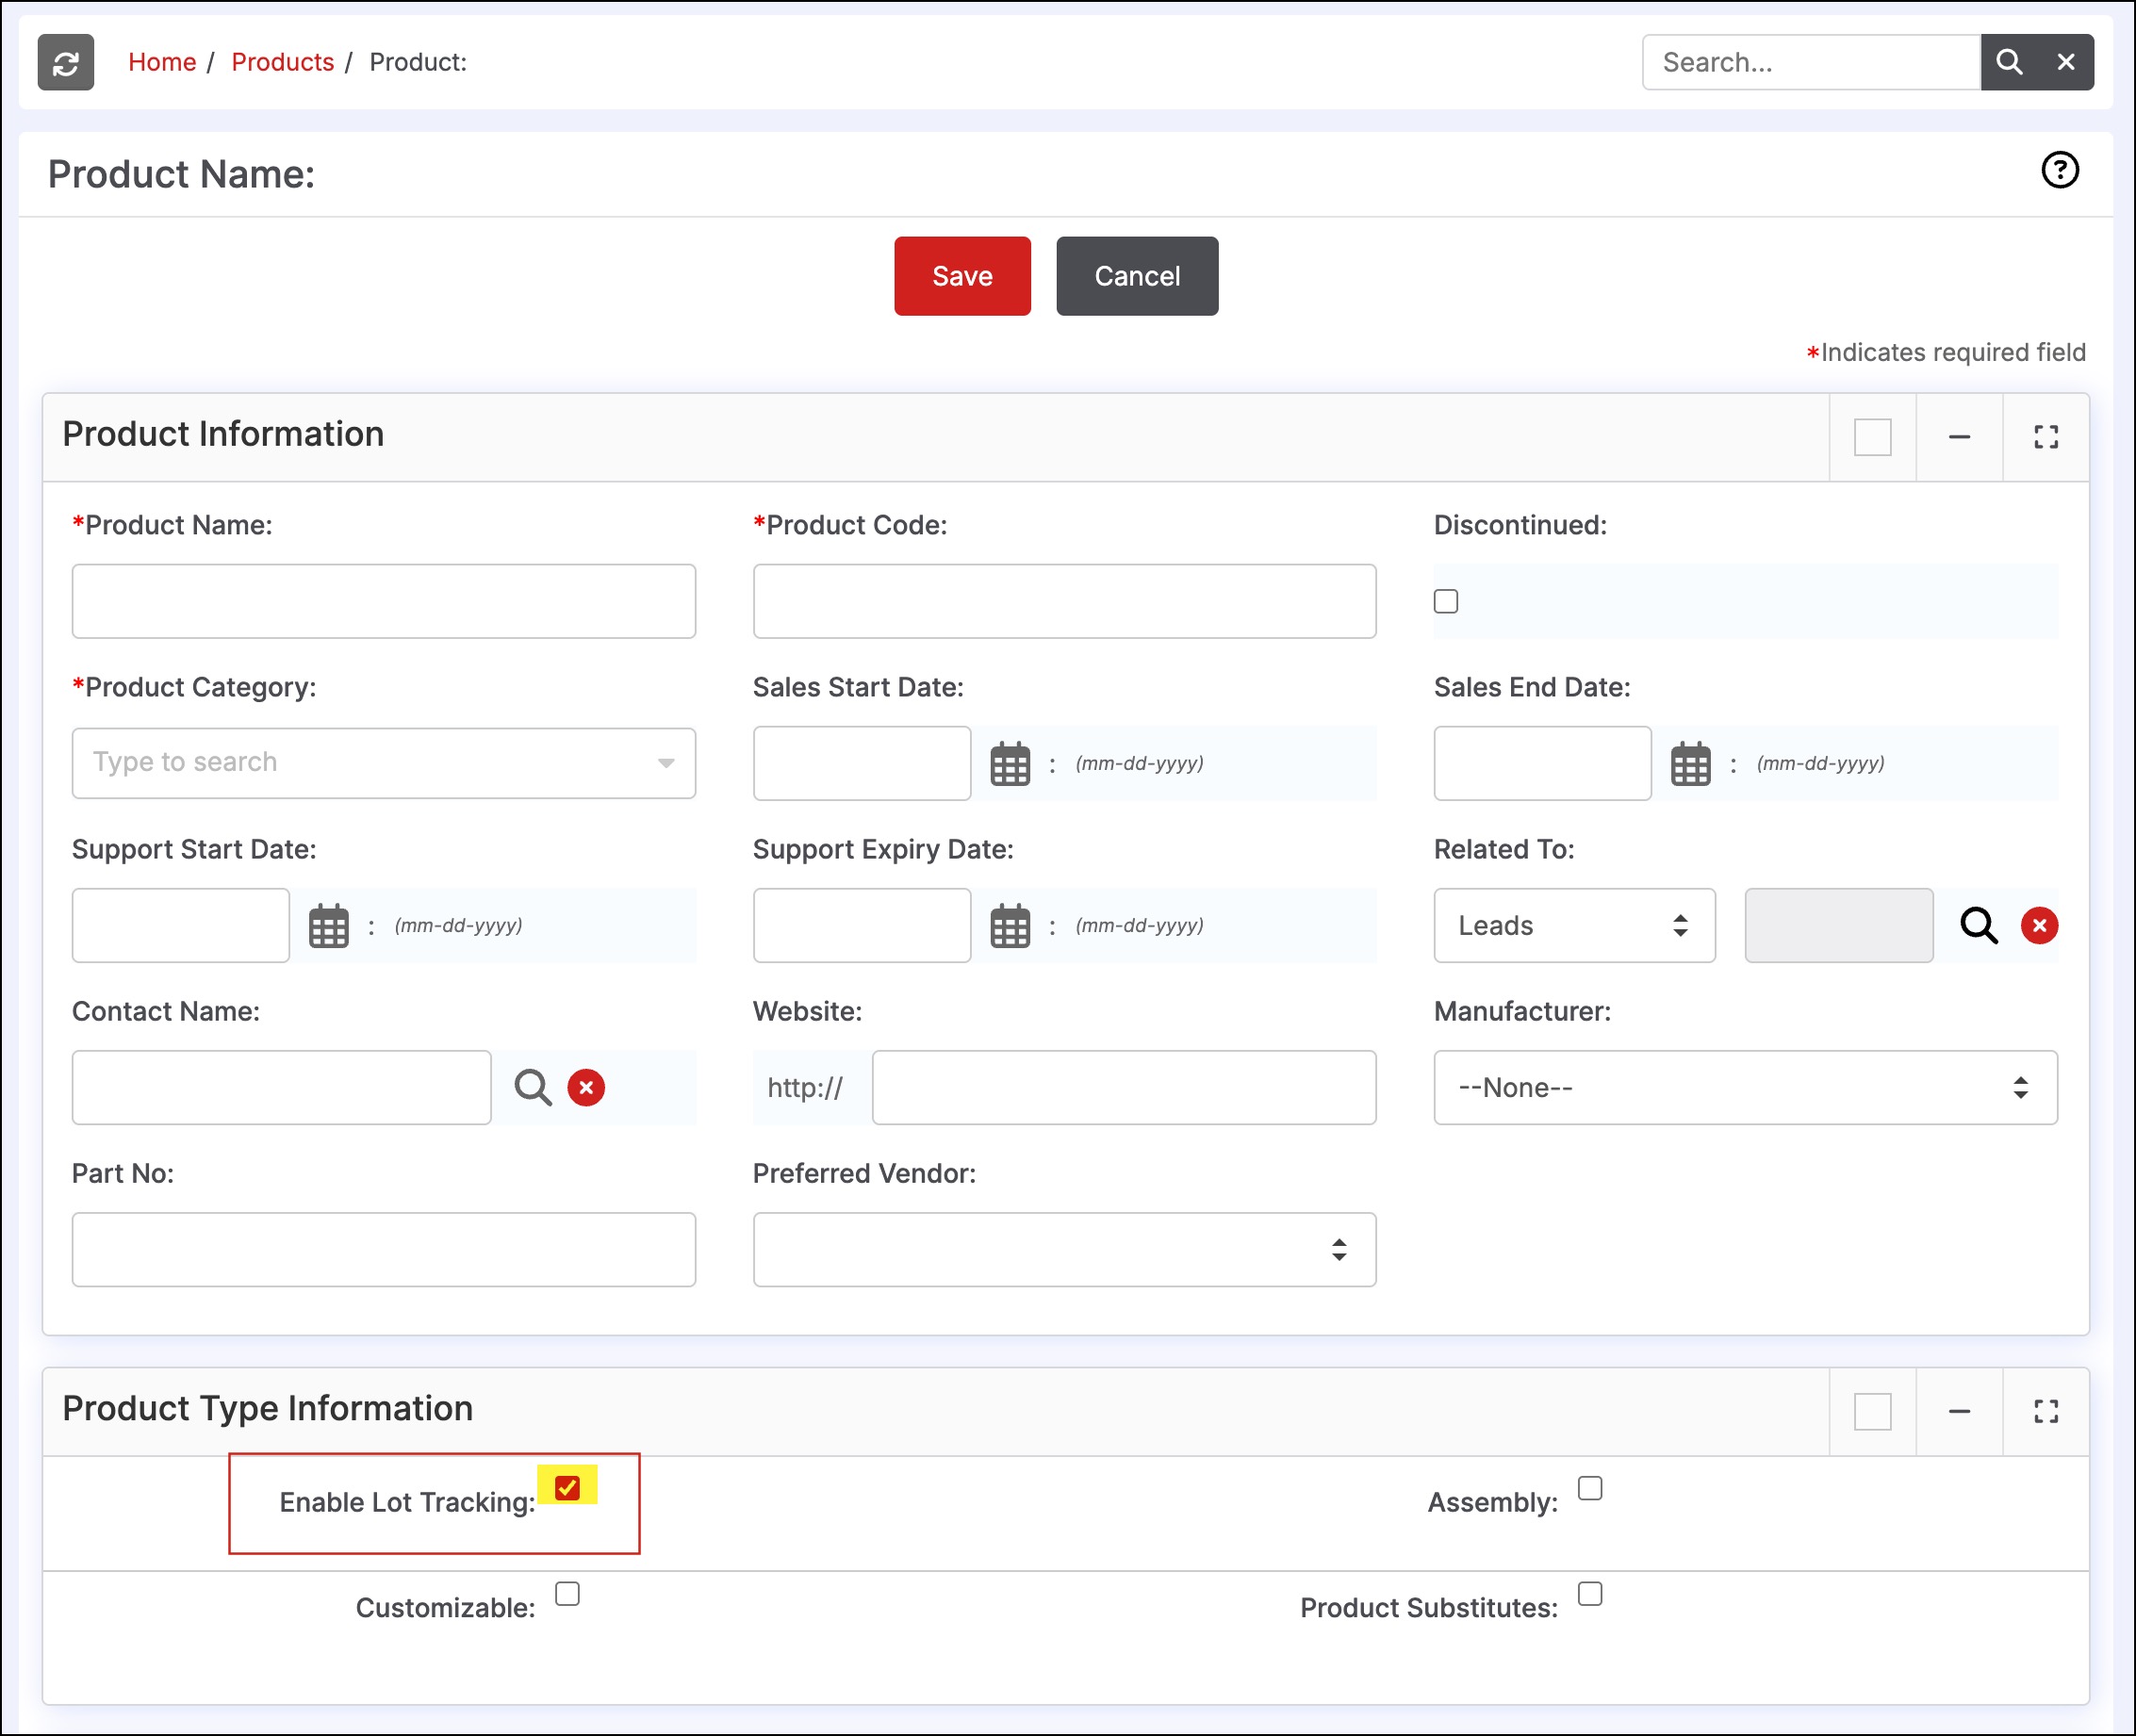Click the 'Product Information' section title
Image resolution: width=2136 pixels, height=1736 pixels.
pyautogui.click(x=223, y=434)
